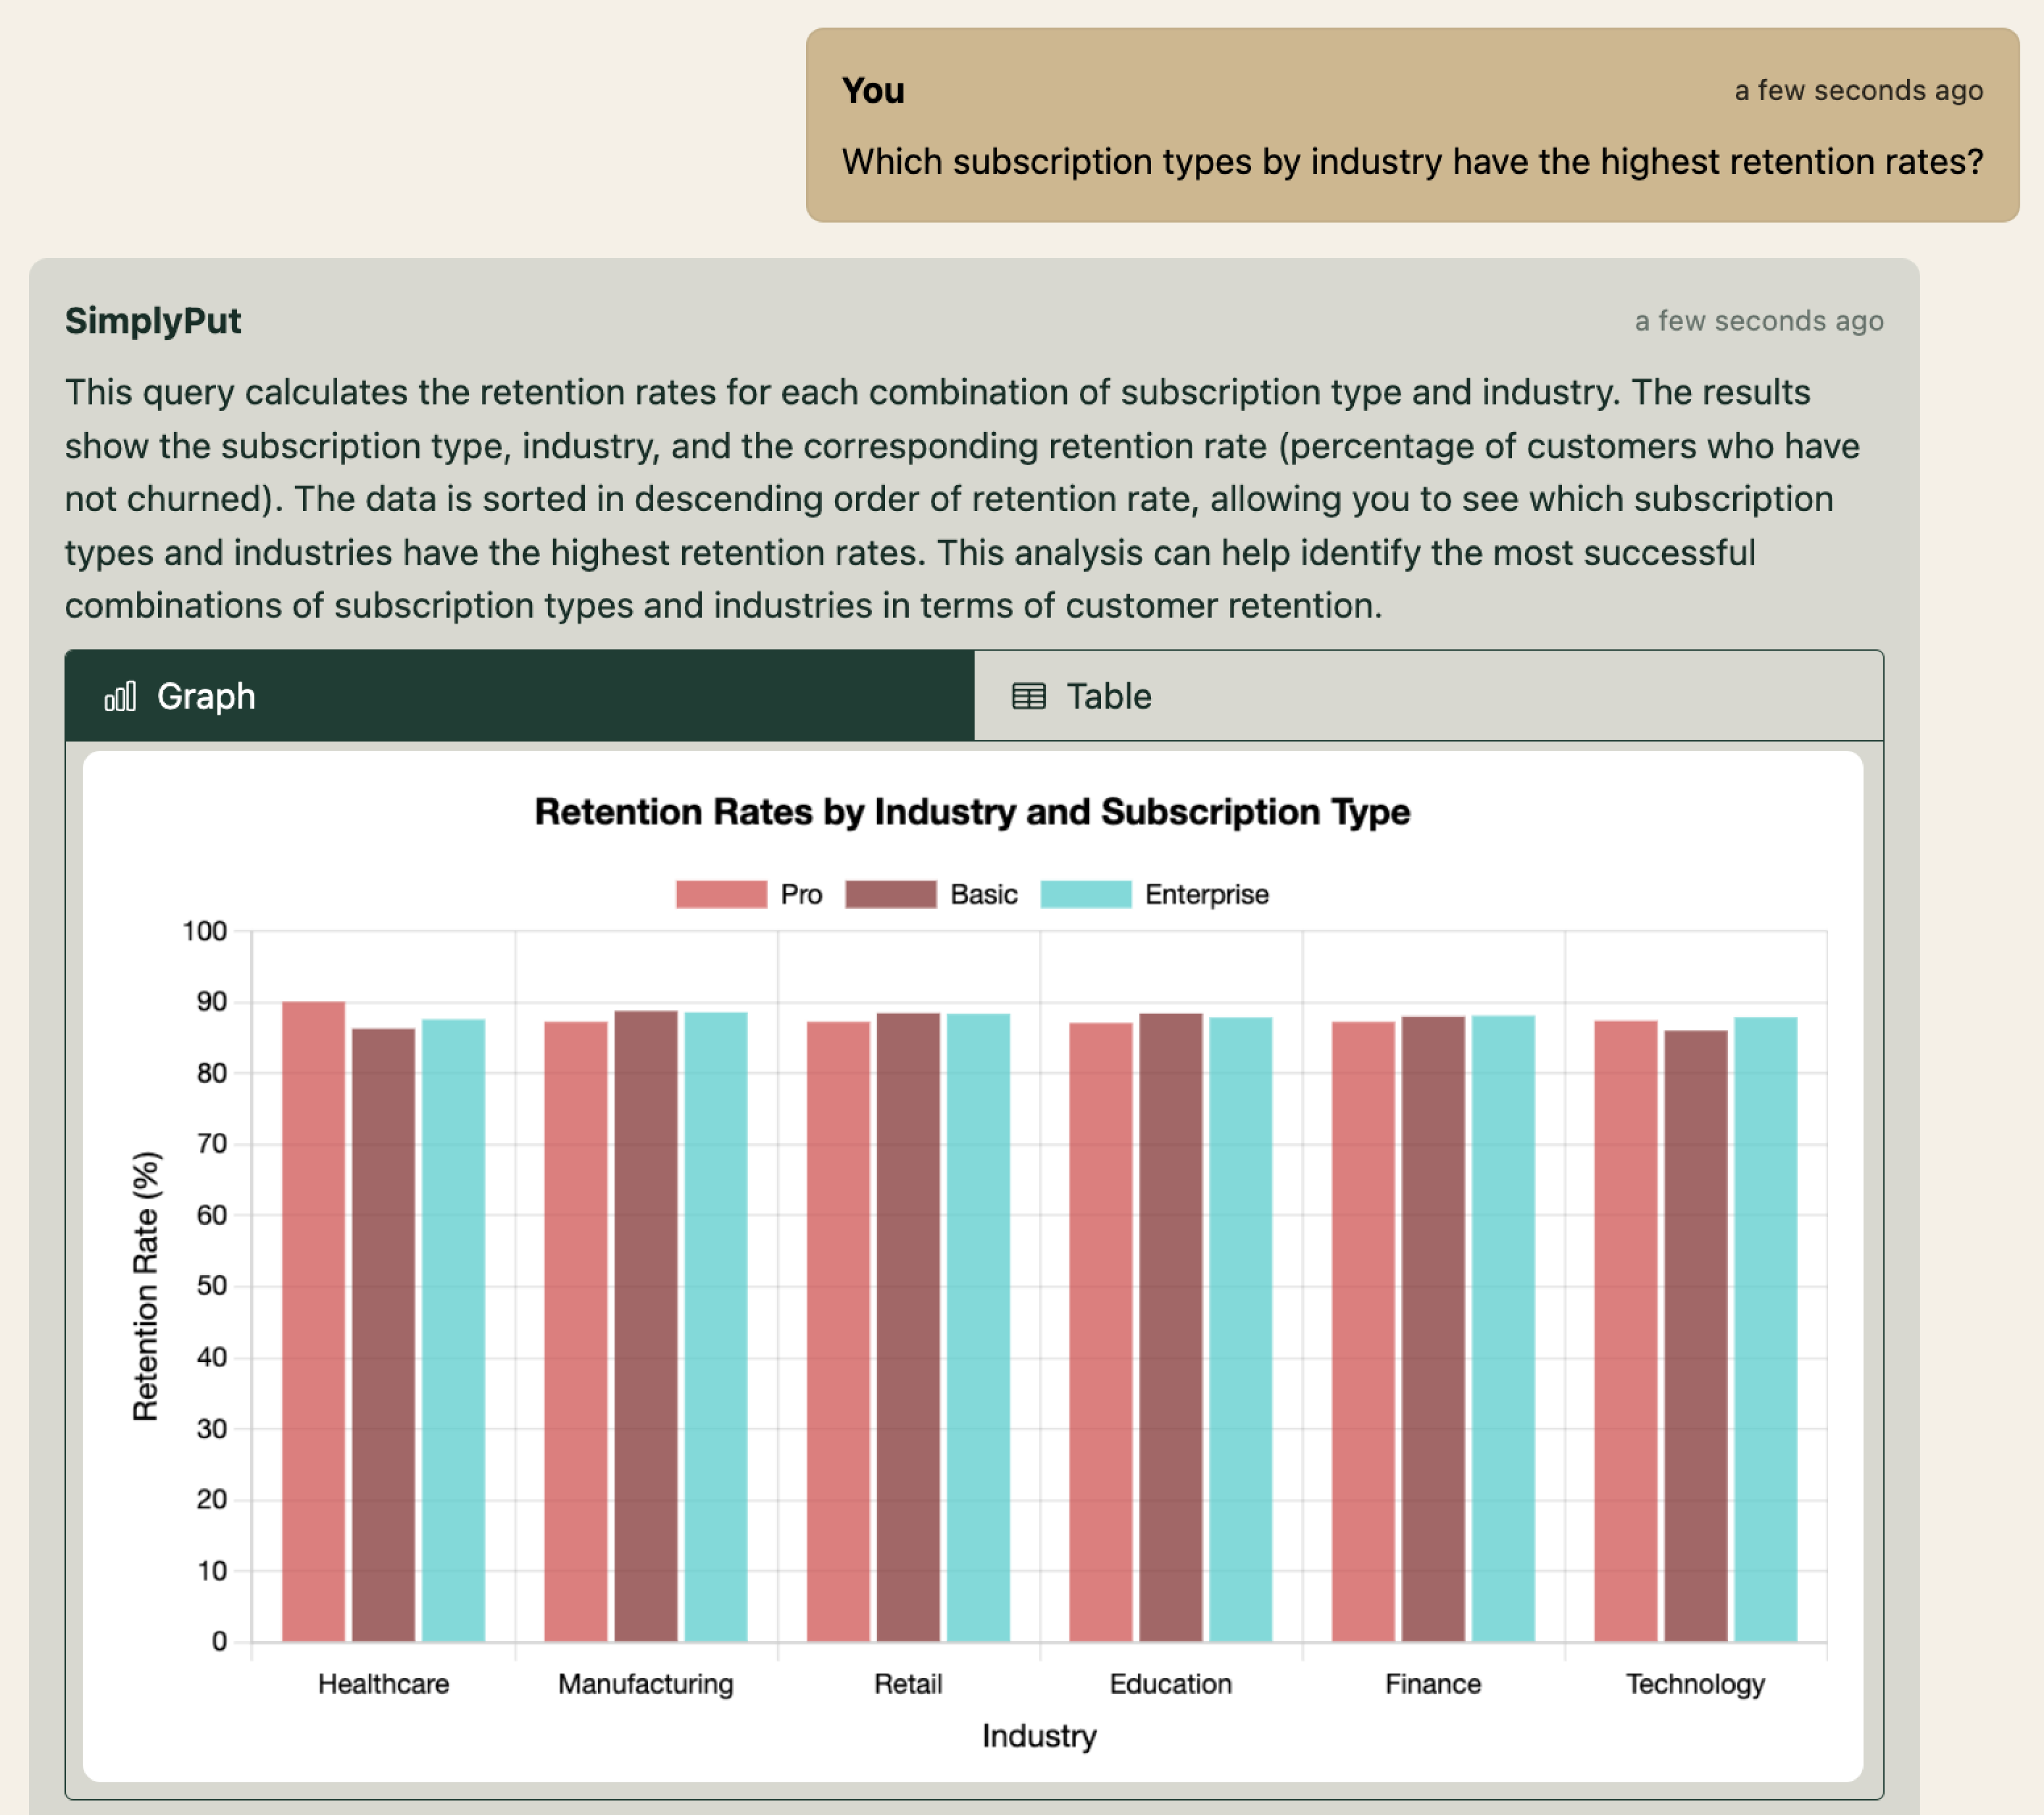2044x1815 pixels.
Task: Click the timestamp on your message
Action: tap(1859, 90)
